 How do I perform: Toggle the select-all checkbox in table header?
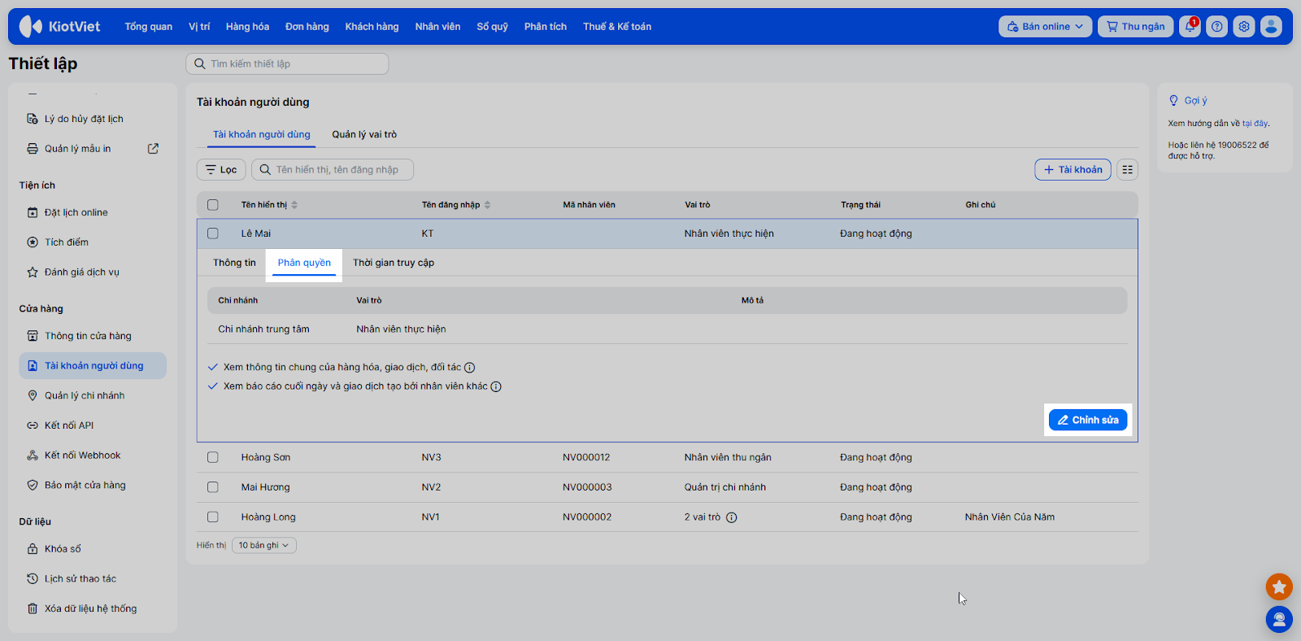[213, 205]
